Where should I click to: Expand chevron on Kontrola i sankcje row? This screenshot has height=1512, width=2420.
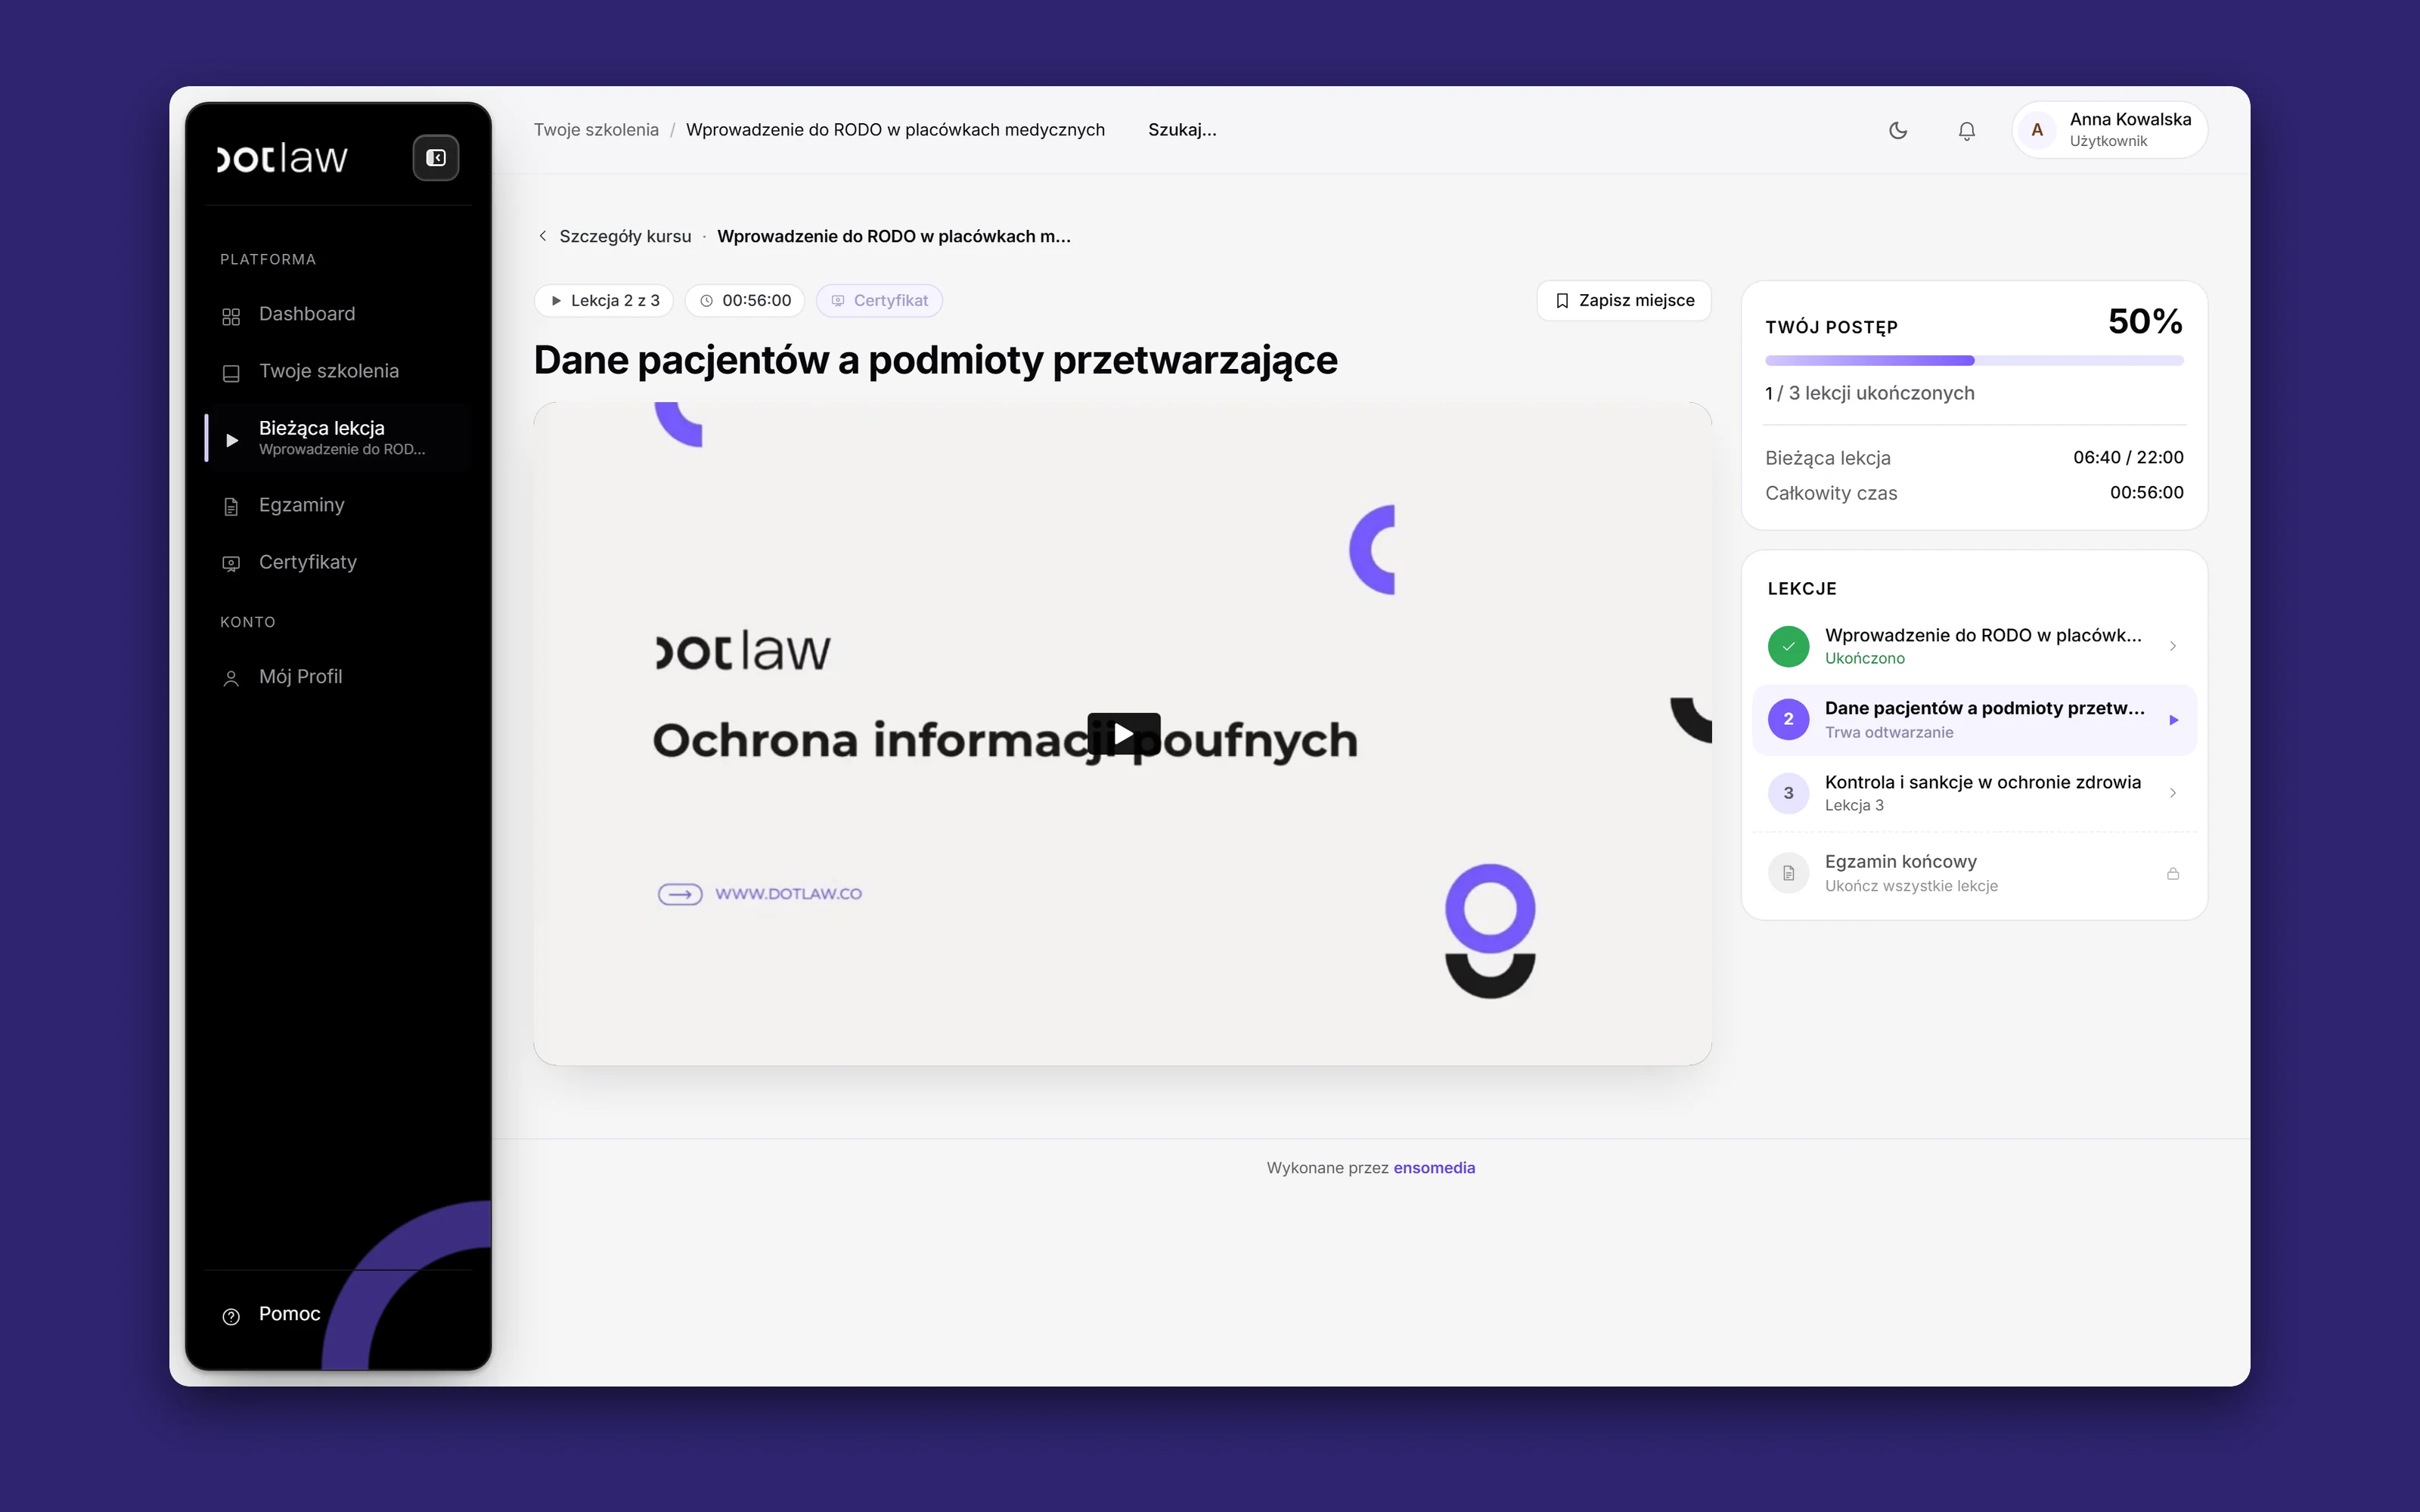pyautogui.click(x=2173, y=793)
